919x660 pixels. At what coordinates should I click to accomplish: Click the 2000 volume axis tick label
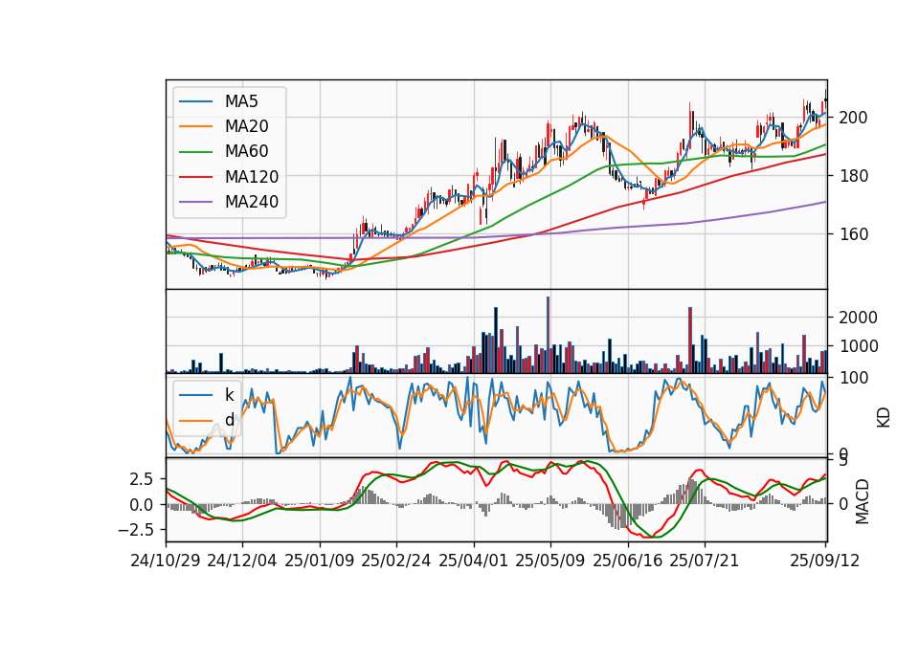[858, 318]
